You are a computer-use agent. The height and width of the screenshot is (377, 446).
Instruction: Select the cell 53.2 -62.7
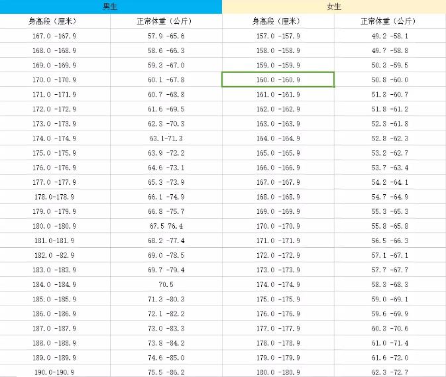tap(390, 153)
